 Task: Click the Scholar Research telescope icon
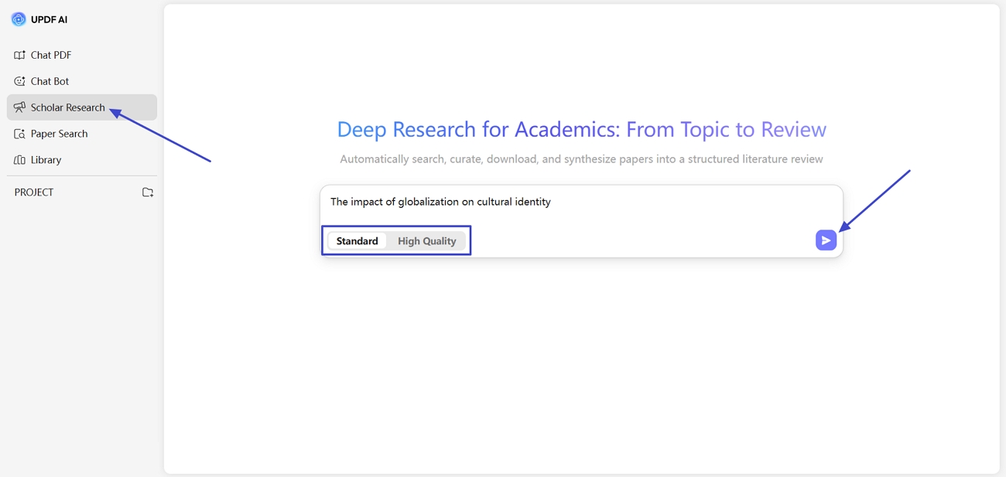click(x=19, y=107)
